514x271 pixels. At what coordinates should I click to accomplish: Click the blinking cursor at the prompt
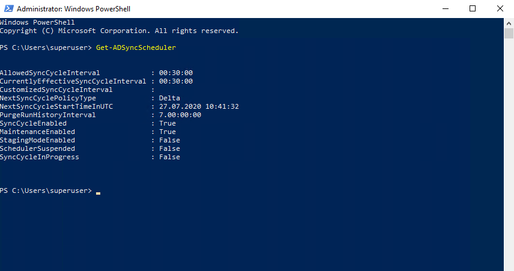(x=98, y=193)
